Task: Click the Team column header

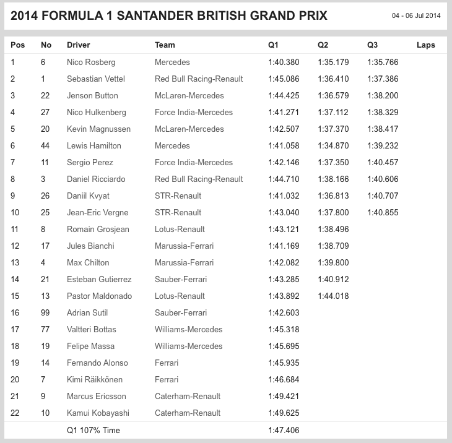Action: (x=165, y=45)
